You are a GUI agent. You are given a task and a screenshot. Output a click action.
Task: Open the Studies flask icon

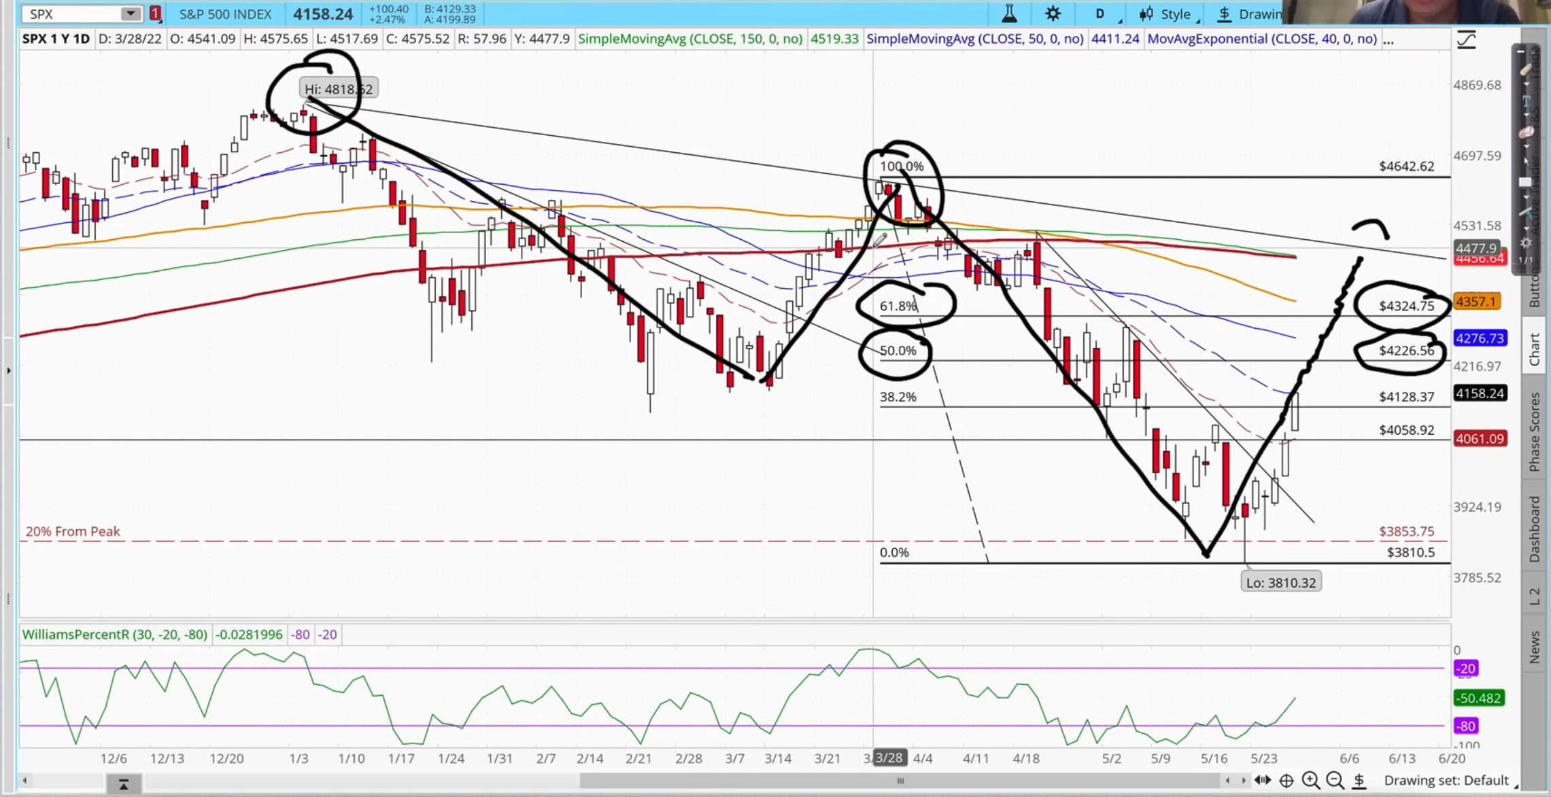tap(1009, 14)
